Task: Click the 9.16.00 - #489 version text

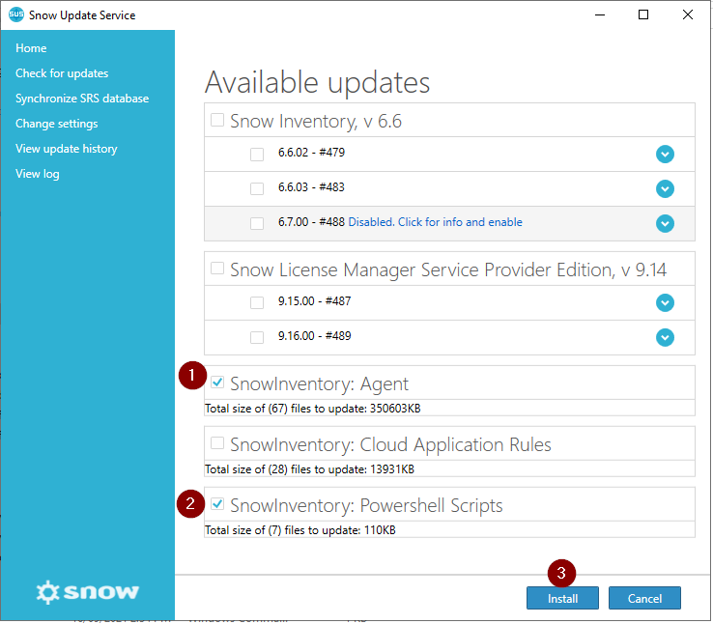Action: (315, 336)
